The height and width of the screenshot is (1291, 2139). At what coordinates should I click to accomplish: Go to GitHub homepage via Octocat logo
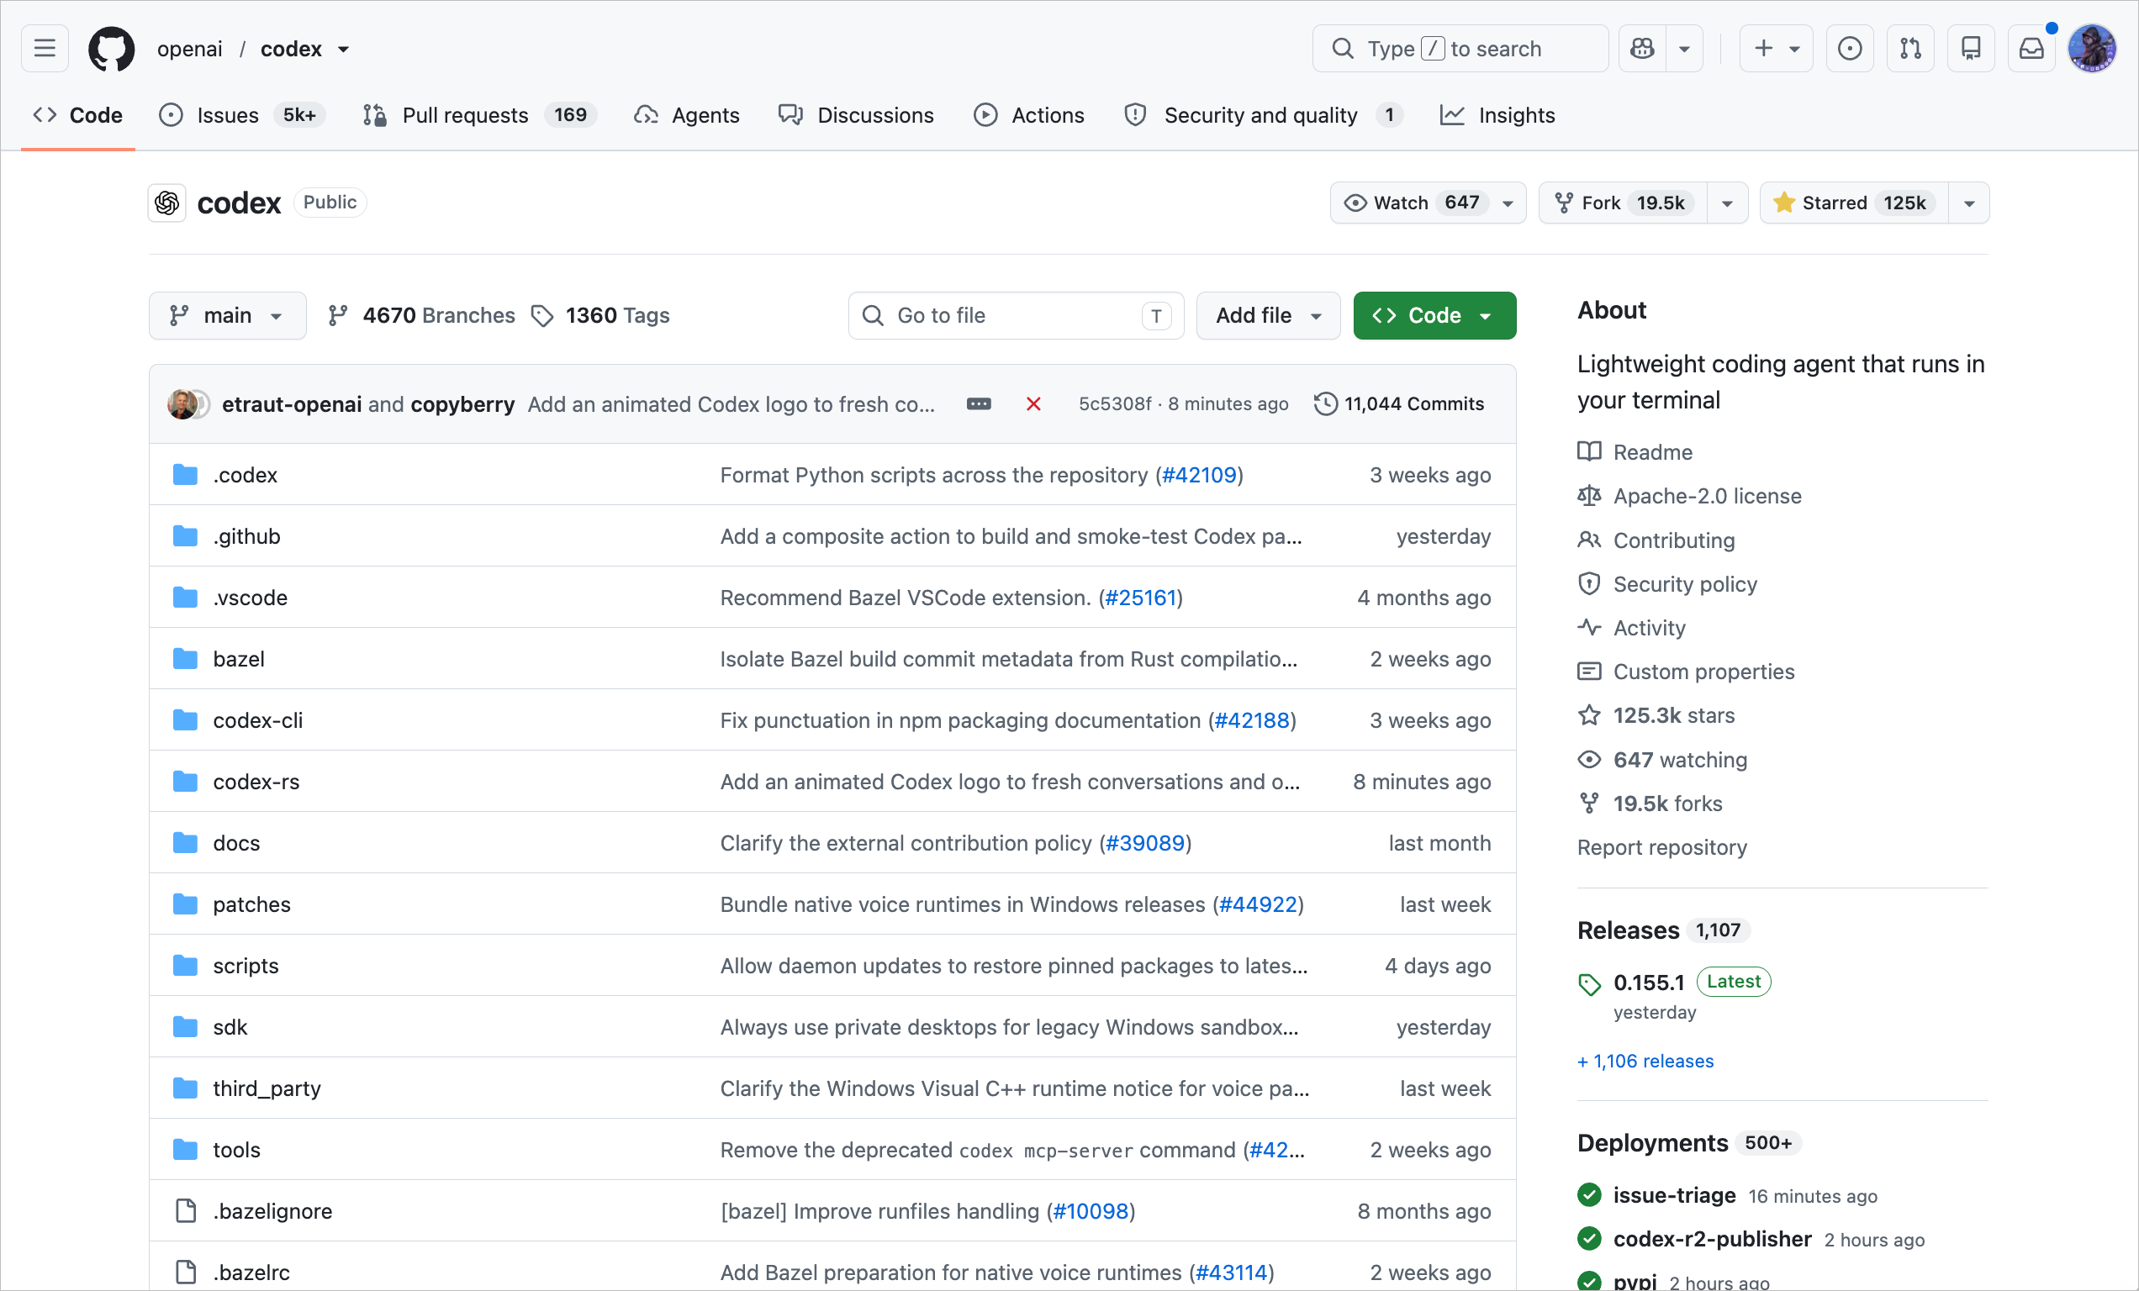[x=111, y=49]
